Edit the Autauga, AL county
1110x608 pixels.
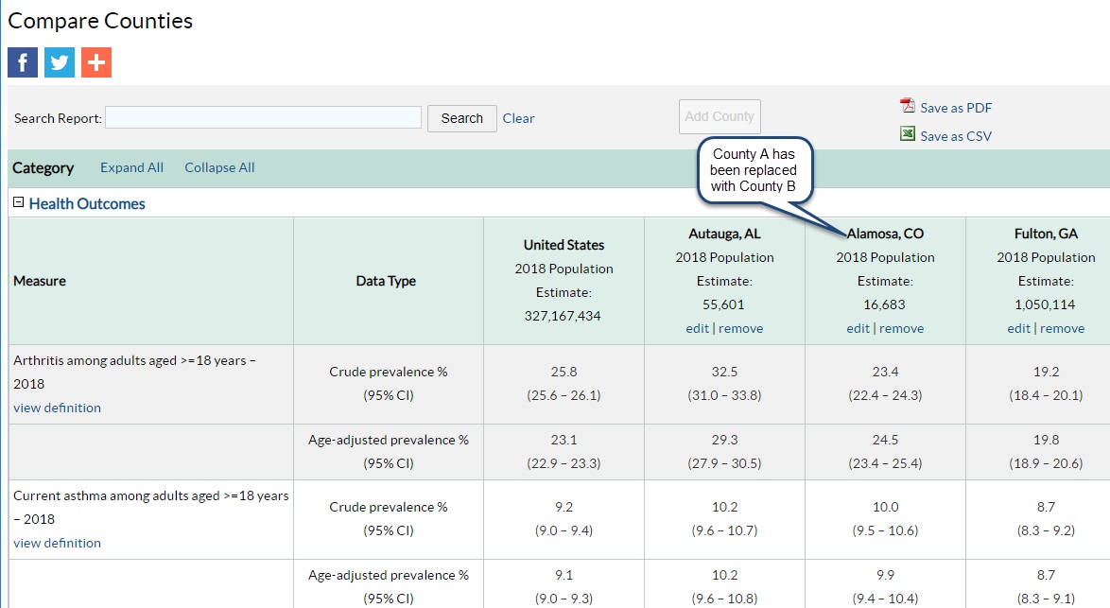coord(697,328)
